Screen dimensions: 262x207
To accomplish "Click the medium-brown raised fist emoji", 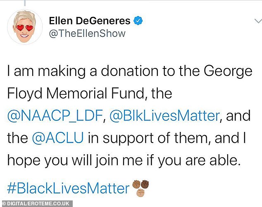I will tap(137, 184).
